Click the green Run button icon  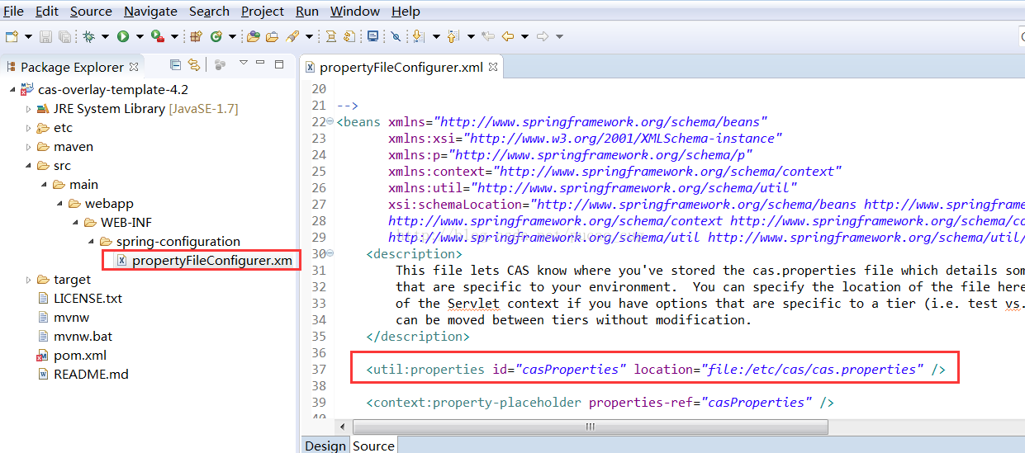coord(122,36)
